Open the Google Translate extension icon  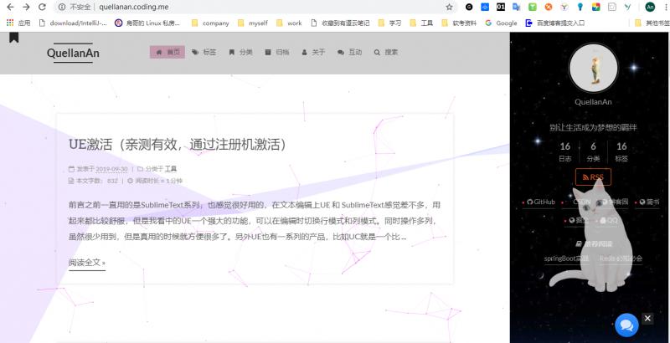pos(516,7)
